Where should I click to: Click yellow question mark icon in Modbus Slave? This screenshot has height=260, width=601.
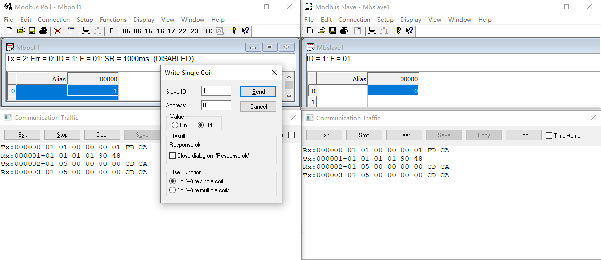pos(398,31)
